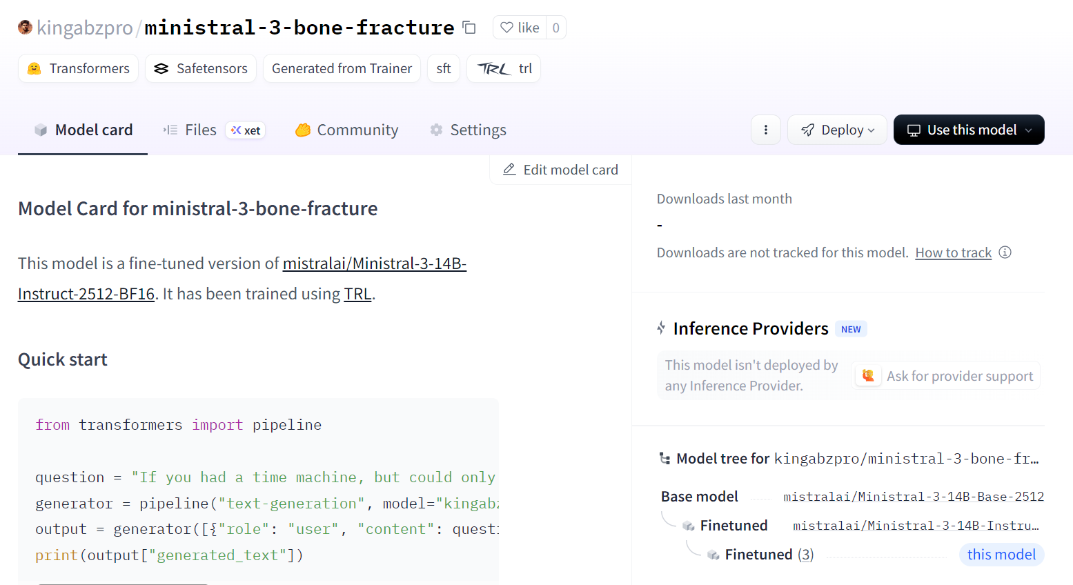Click the info icon beside How to track
Image resolution: width=1073 pixels, height=585 pixels.
click(1005, 252)
